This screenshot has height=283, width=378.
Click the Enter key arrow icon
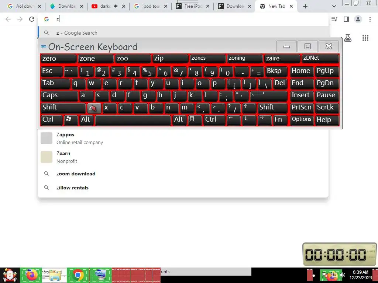click(x=269, y=95)
